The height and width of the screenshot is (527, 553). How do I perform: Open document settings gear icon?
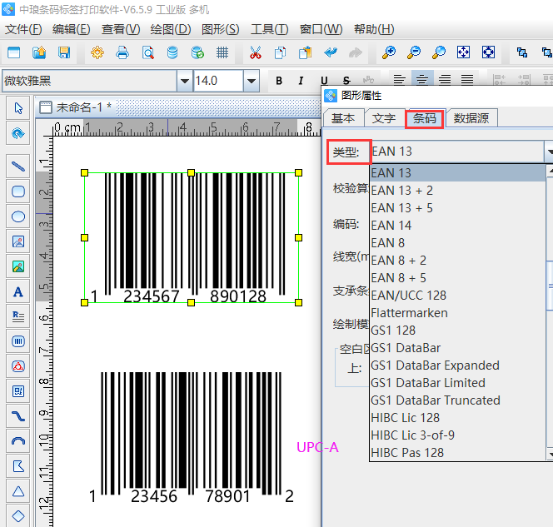(97, 53)
